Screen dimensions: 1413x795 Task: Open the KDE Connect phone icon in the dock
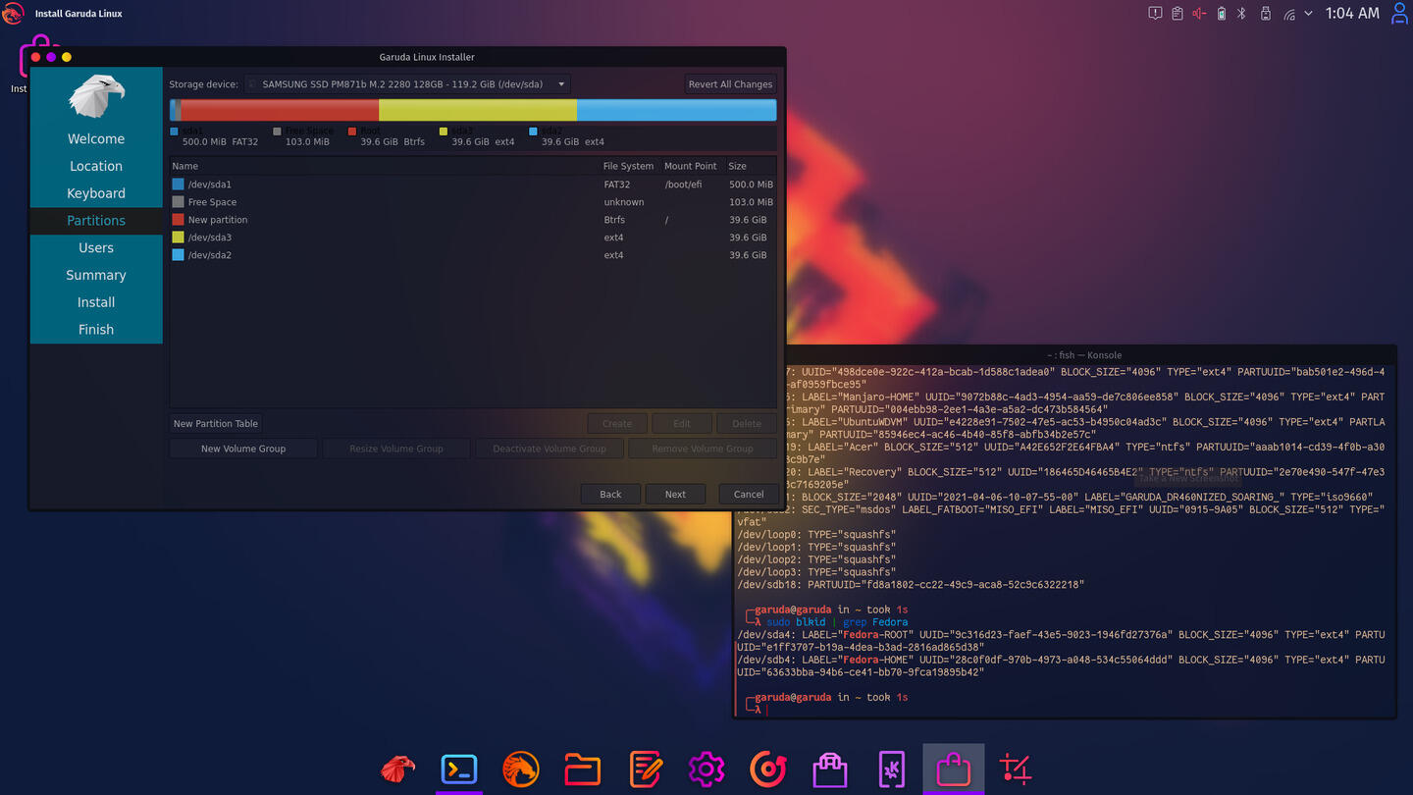tap(892, 768)
